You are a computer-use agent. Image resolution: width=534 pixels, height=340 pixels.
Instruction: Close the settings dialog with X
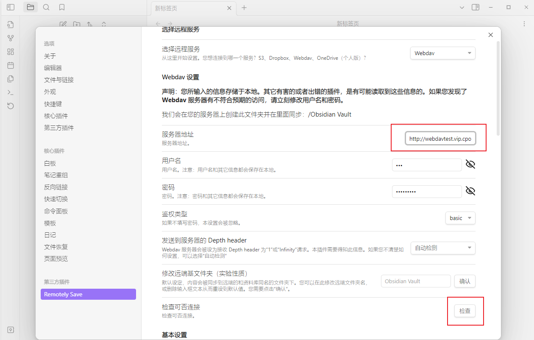[x=491, y=35]
